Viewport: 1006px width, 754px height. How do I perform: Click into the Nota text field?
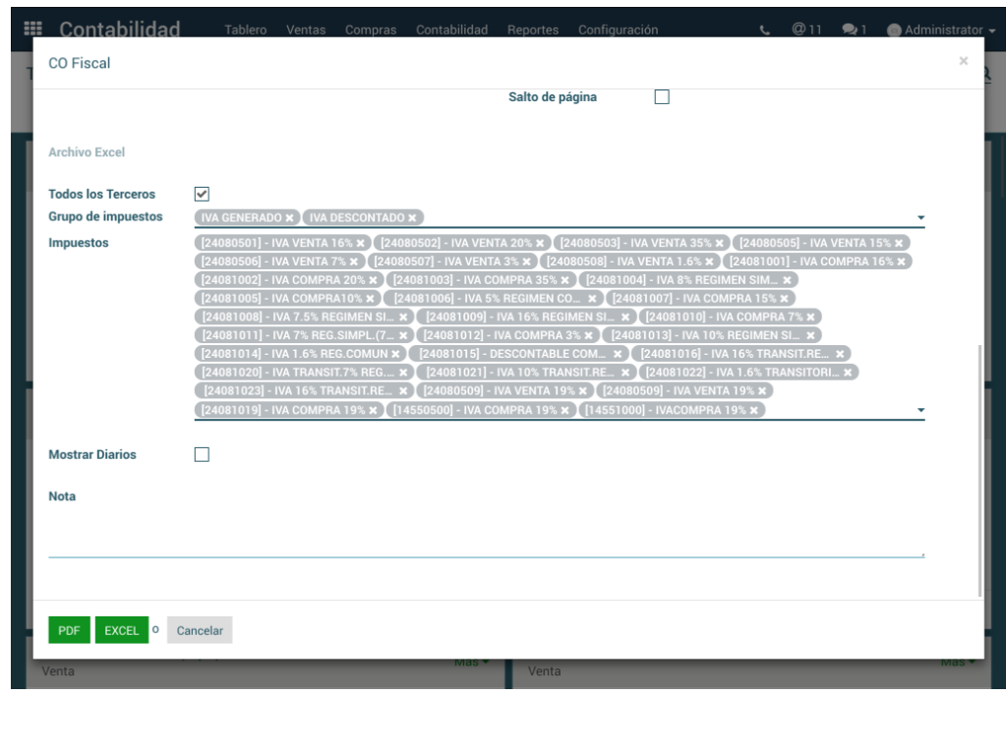[486, 532]
